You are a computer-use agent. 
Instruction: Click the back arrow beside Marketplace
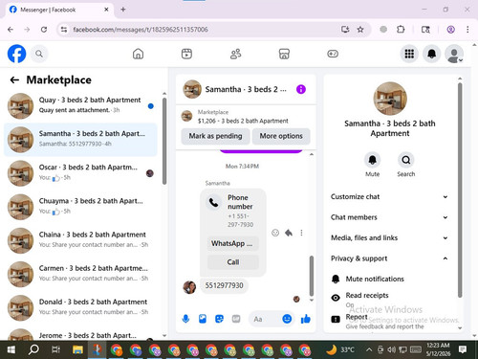pyautogui.click(x=14, y=79)
